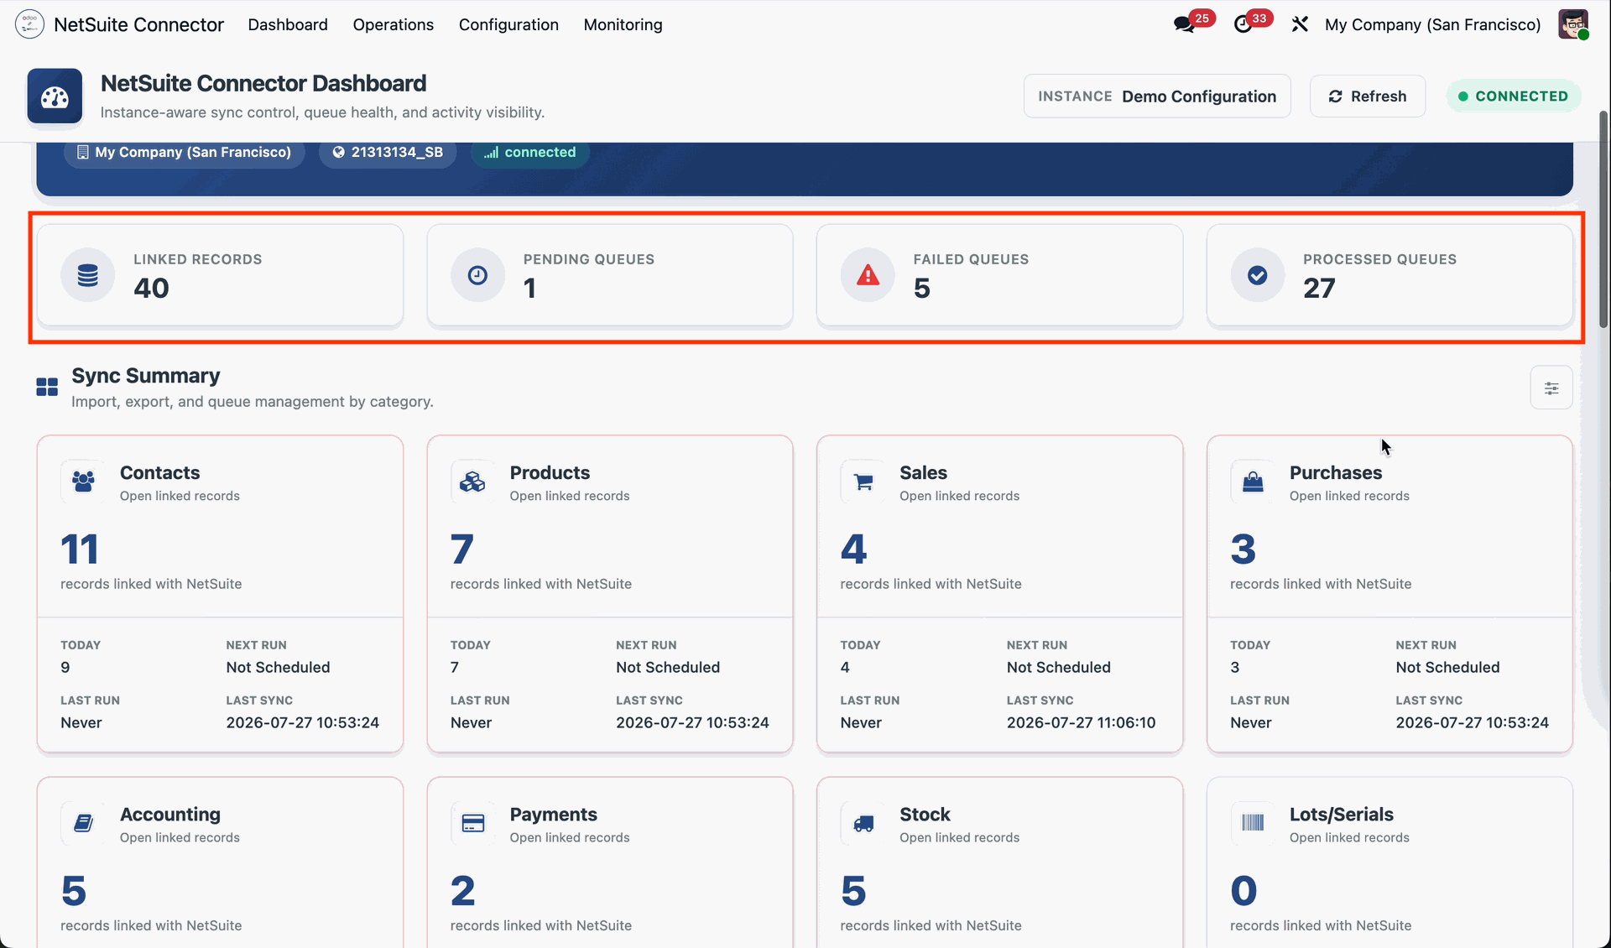Click the Linked Records database icon
Viewport: 1611px width, 948px height.
(87, 275)
